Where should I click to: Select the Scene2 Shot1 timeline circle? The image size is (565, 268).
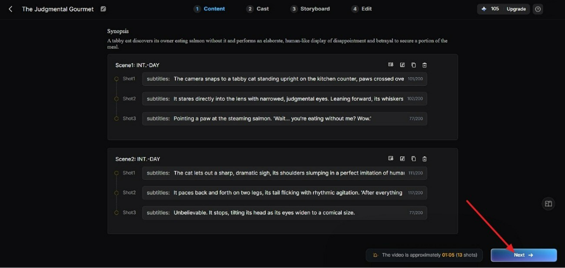[x=117, y=173]
